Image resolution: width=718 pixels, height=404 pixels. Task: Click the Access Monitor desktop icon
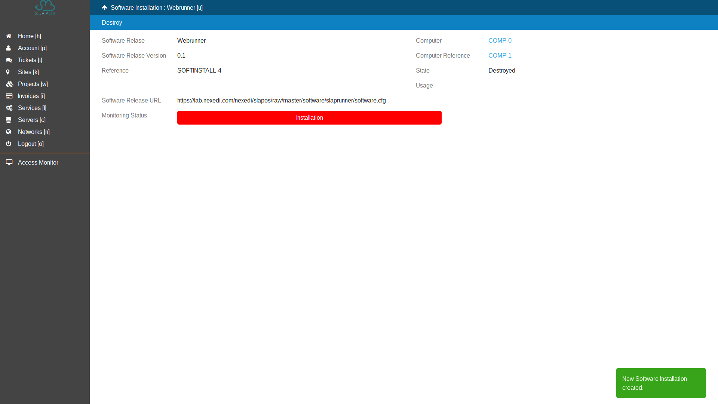coord(9,162)
